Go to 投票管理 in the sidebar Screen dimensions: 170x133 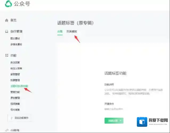15,80
